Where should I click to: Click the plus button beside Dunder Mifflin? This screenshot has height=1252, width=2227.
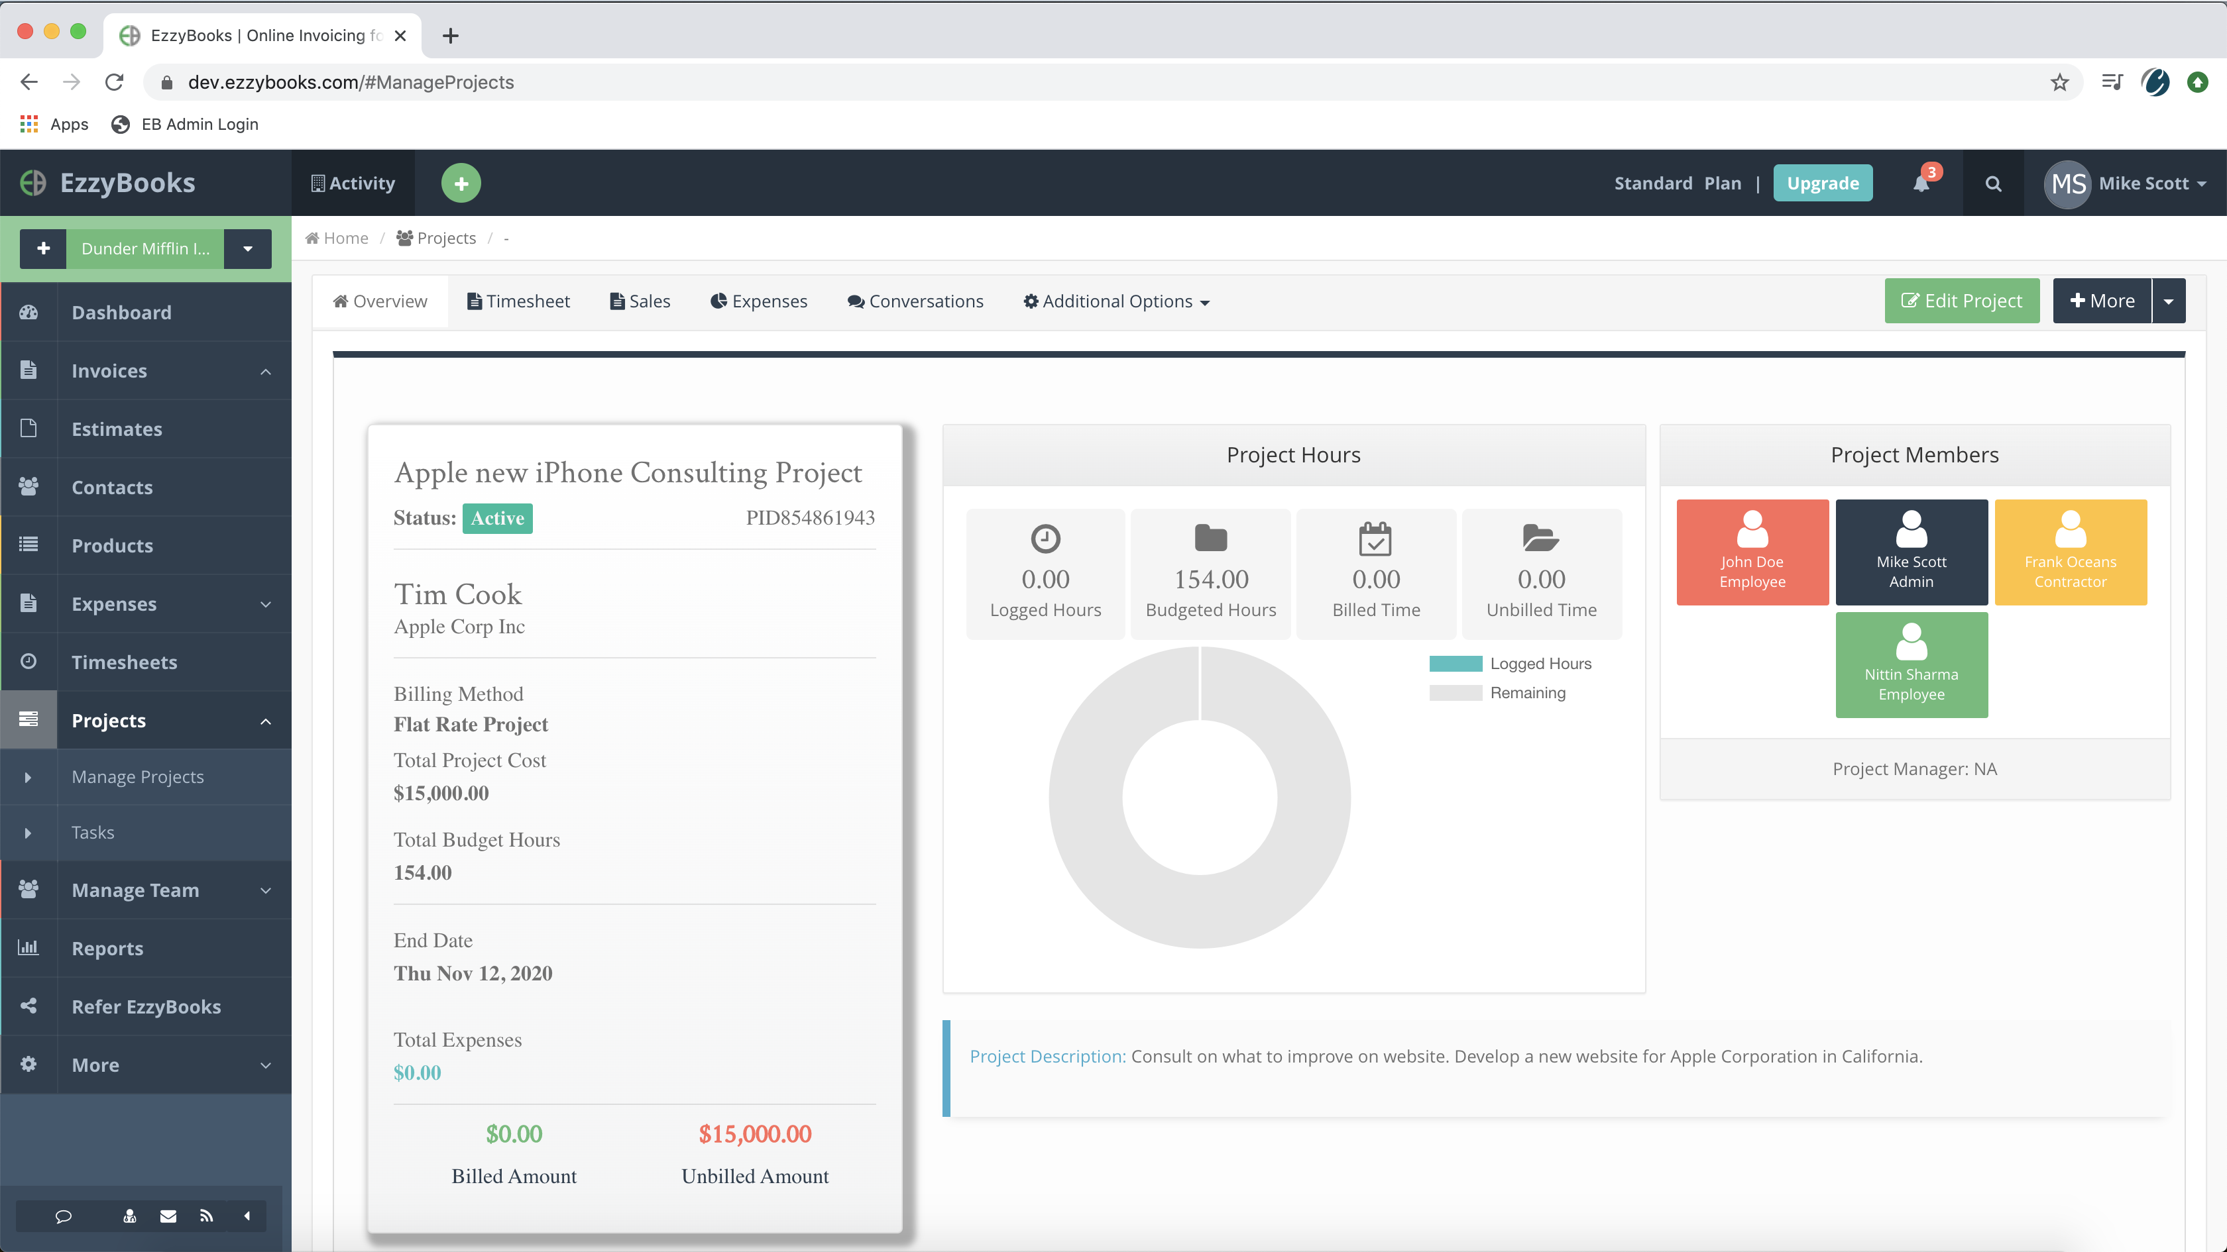(43, 249)
